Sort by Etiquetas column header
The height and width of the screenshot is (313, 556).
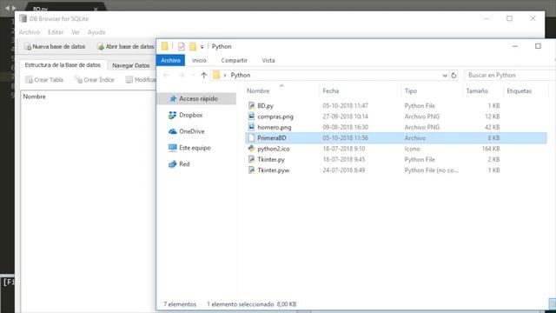520,90
